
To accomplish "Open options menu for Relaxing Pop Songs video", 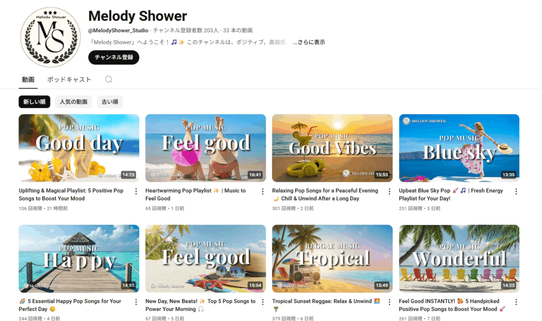I will tap(389, 191).
